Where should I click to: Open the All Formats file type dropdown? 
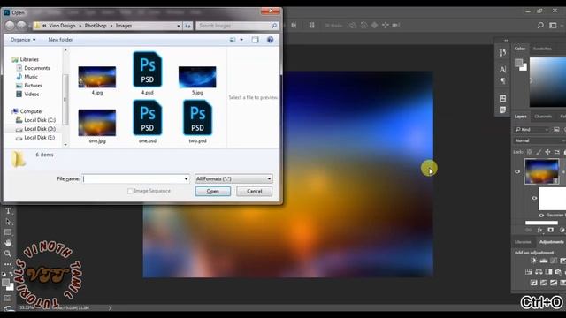tap(233, 178)
